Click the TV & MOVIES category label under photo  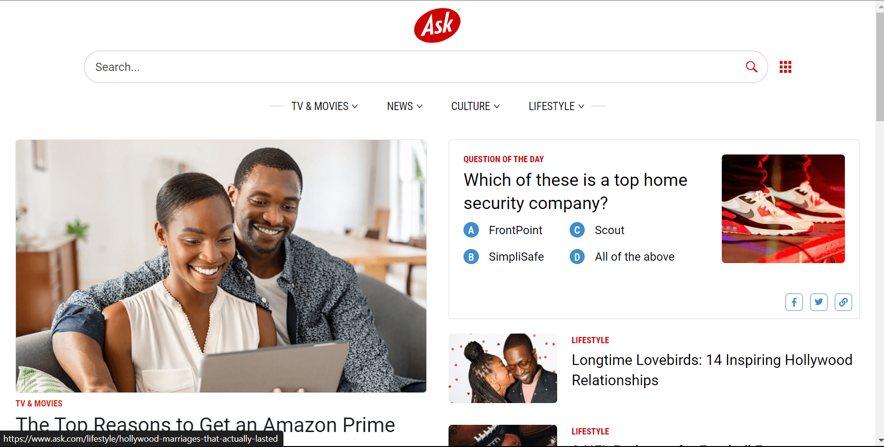point(39,404)
